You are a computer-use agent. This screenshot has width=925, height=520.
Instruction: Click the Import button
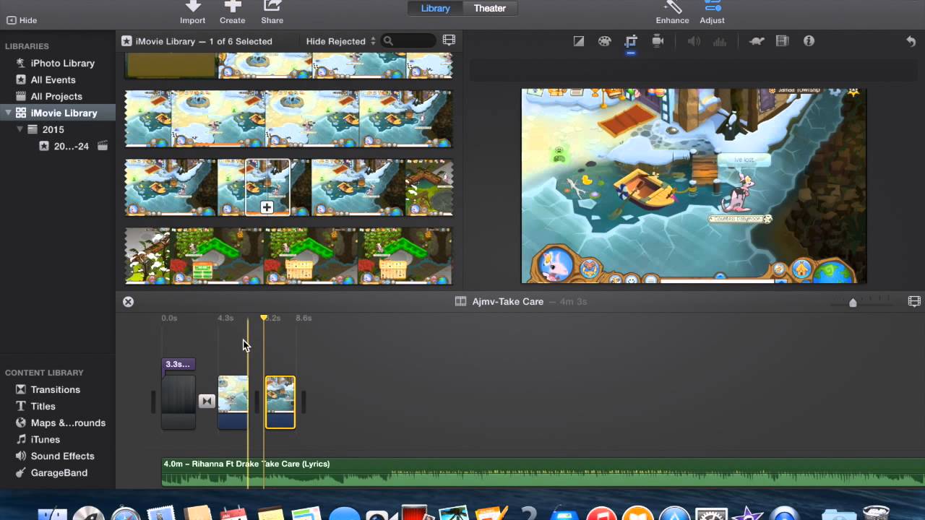192,12
